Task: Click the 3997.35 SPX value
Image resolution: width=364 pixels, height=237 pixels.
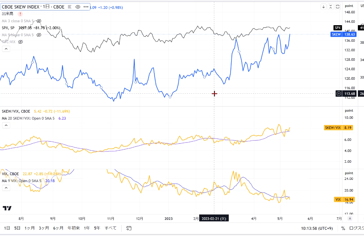Action: point(25,28)
